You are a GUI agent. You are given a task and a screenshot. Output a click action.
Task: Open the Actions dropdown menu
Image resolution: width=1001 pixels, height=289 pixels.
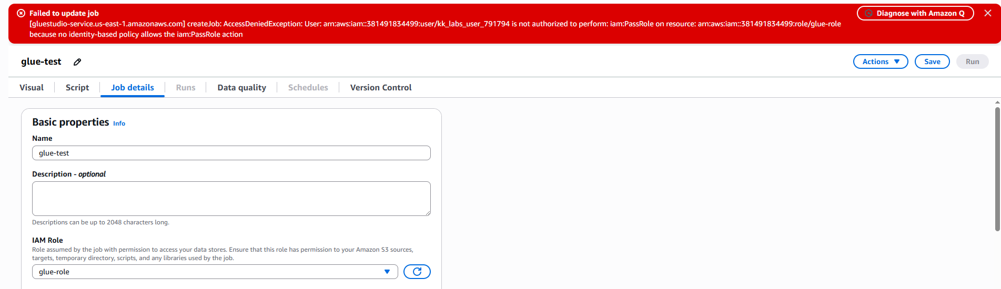(881, 61)
